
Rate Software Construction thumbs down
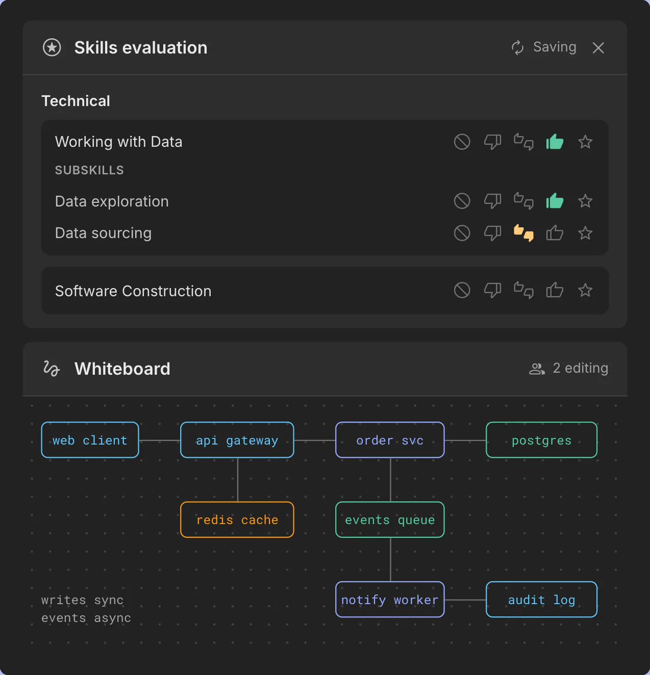coord(492,290)
